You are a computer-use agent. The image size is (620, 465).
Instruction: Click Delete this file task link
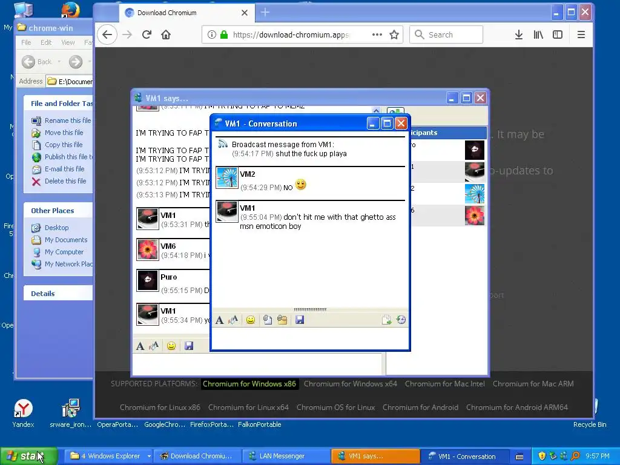59,181
